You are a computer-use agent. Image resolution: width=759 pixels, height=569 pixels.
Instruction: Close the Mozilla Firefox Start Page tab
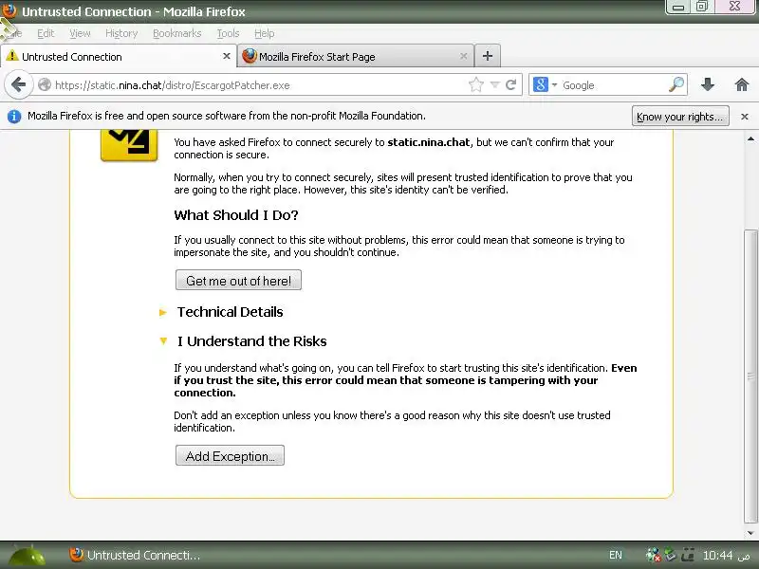tap(463, 56)
